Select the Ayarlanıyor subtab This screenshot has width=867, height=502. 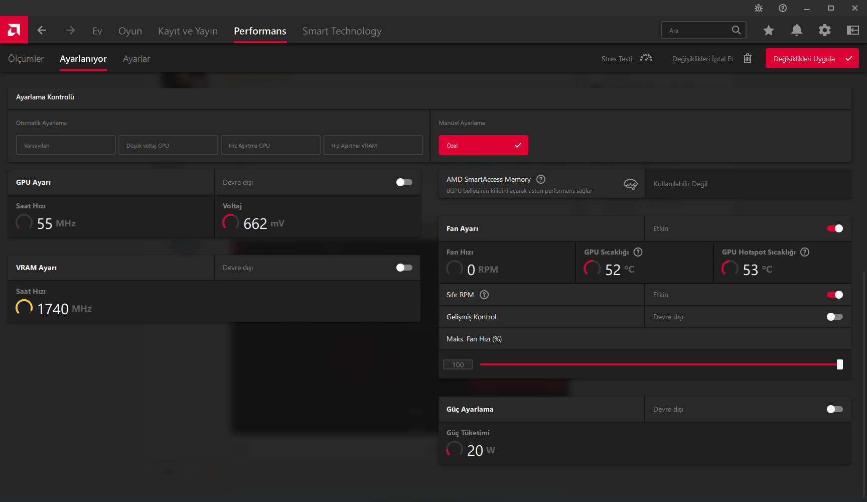83,59
